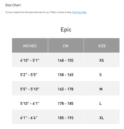Click the 158 - 165 cm cell

(x=66, y=74)
